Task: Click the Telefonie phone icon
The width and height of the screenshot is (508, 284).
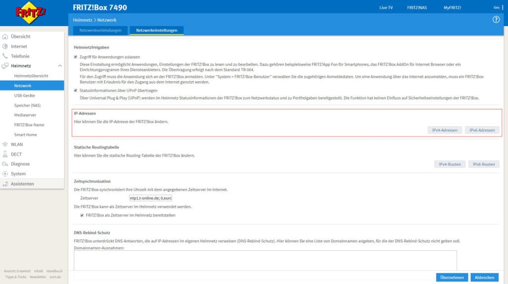Action: point(5,56)
